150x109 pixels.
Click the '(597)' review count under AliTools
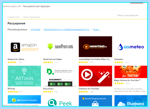pos(20,92)
